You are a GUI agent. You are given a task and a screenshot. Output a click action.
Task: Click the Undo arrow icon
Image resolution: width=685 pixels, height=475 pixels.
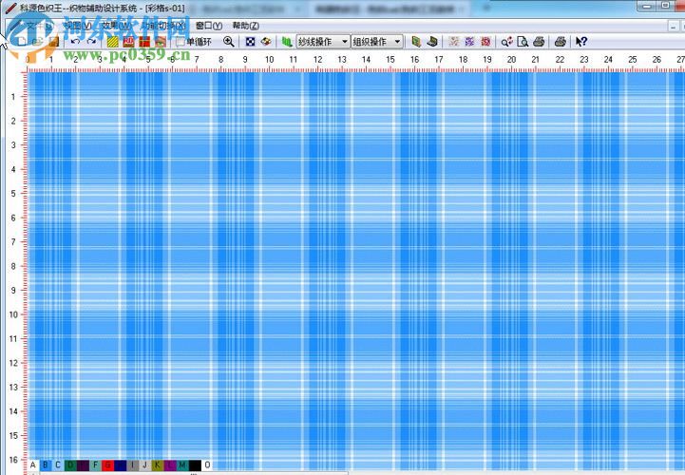(76, 42)
